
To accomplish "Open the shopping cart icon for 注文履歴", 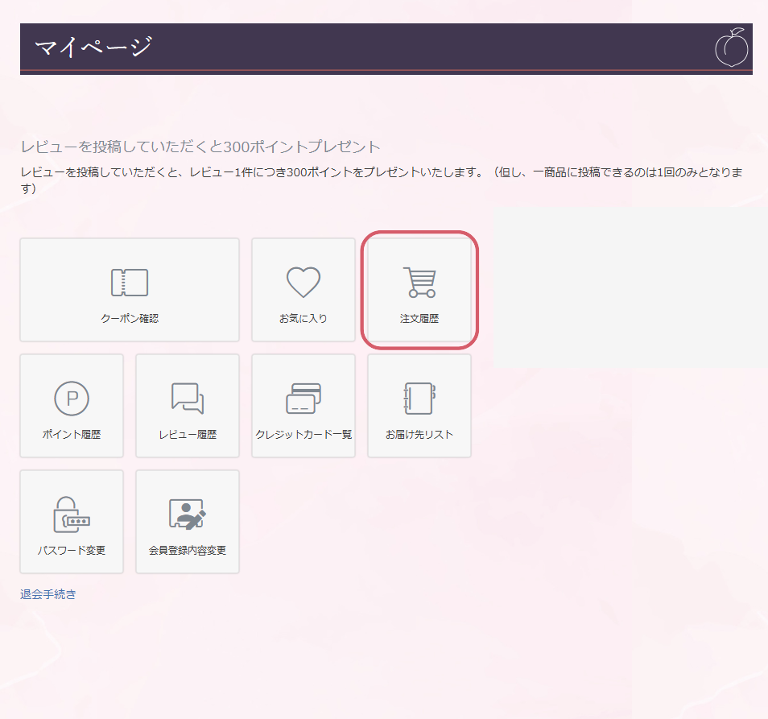I will click(x=419, y=281).
